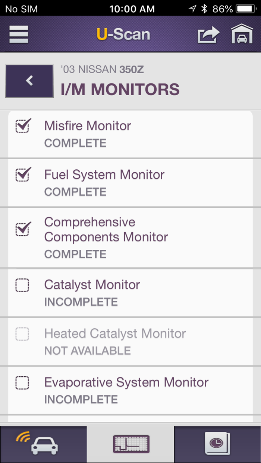Tap the battery indicator icon
Viewport: 261px width, 463px height.
coord(246,9)
